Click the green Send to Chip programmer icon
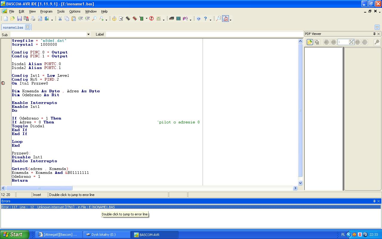The height and width of the screenshot is (239, 382). point(142,19)
